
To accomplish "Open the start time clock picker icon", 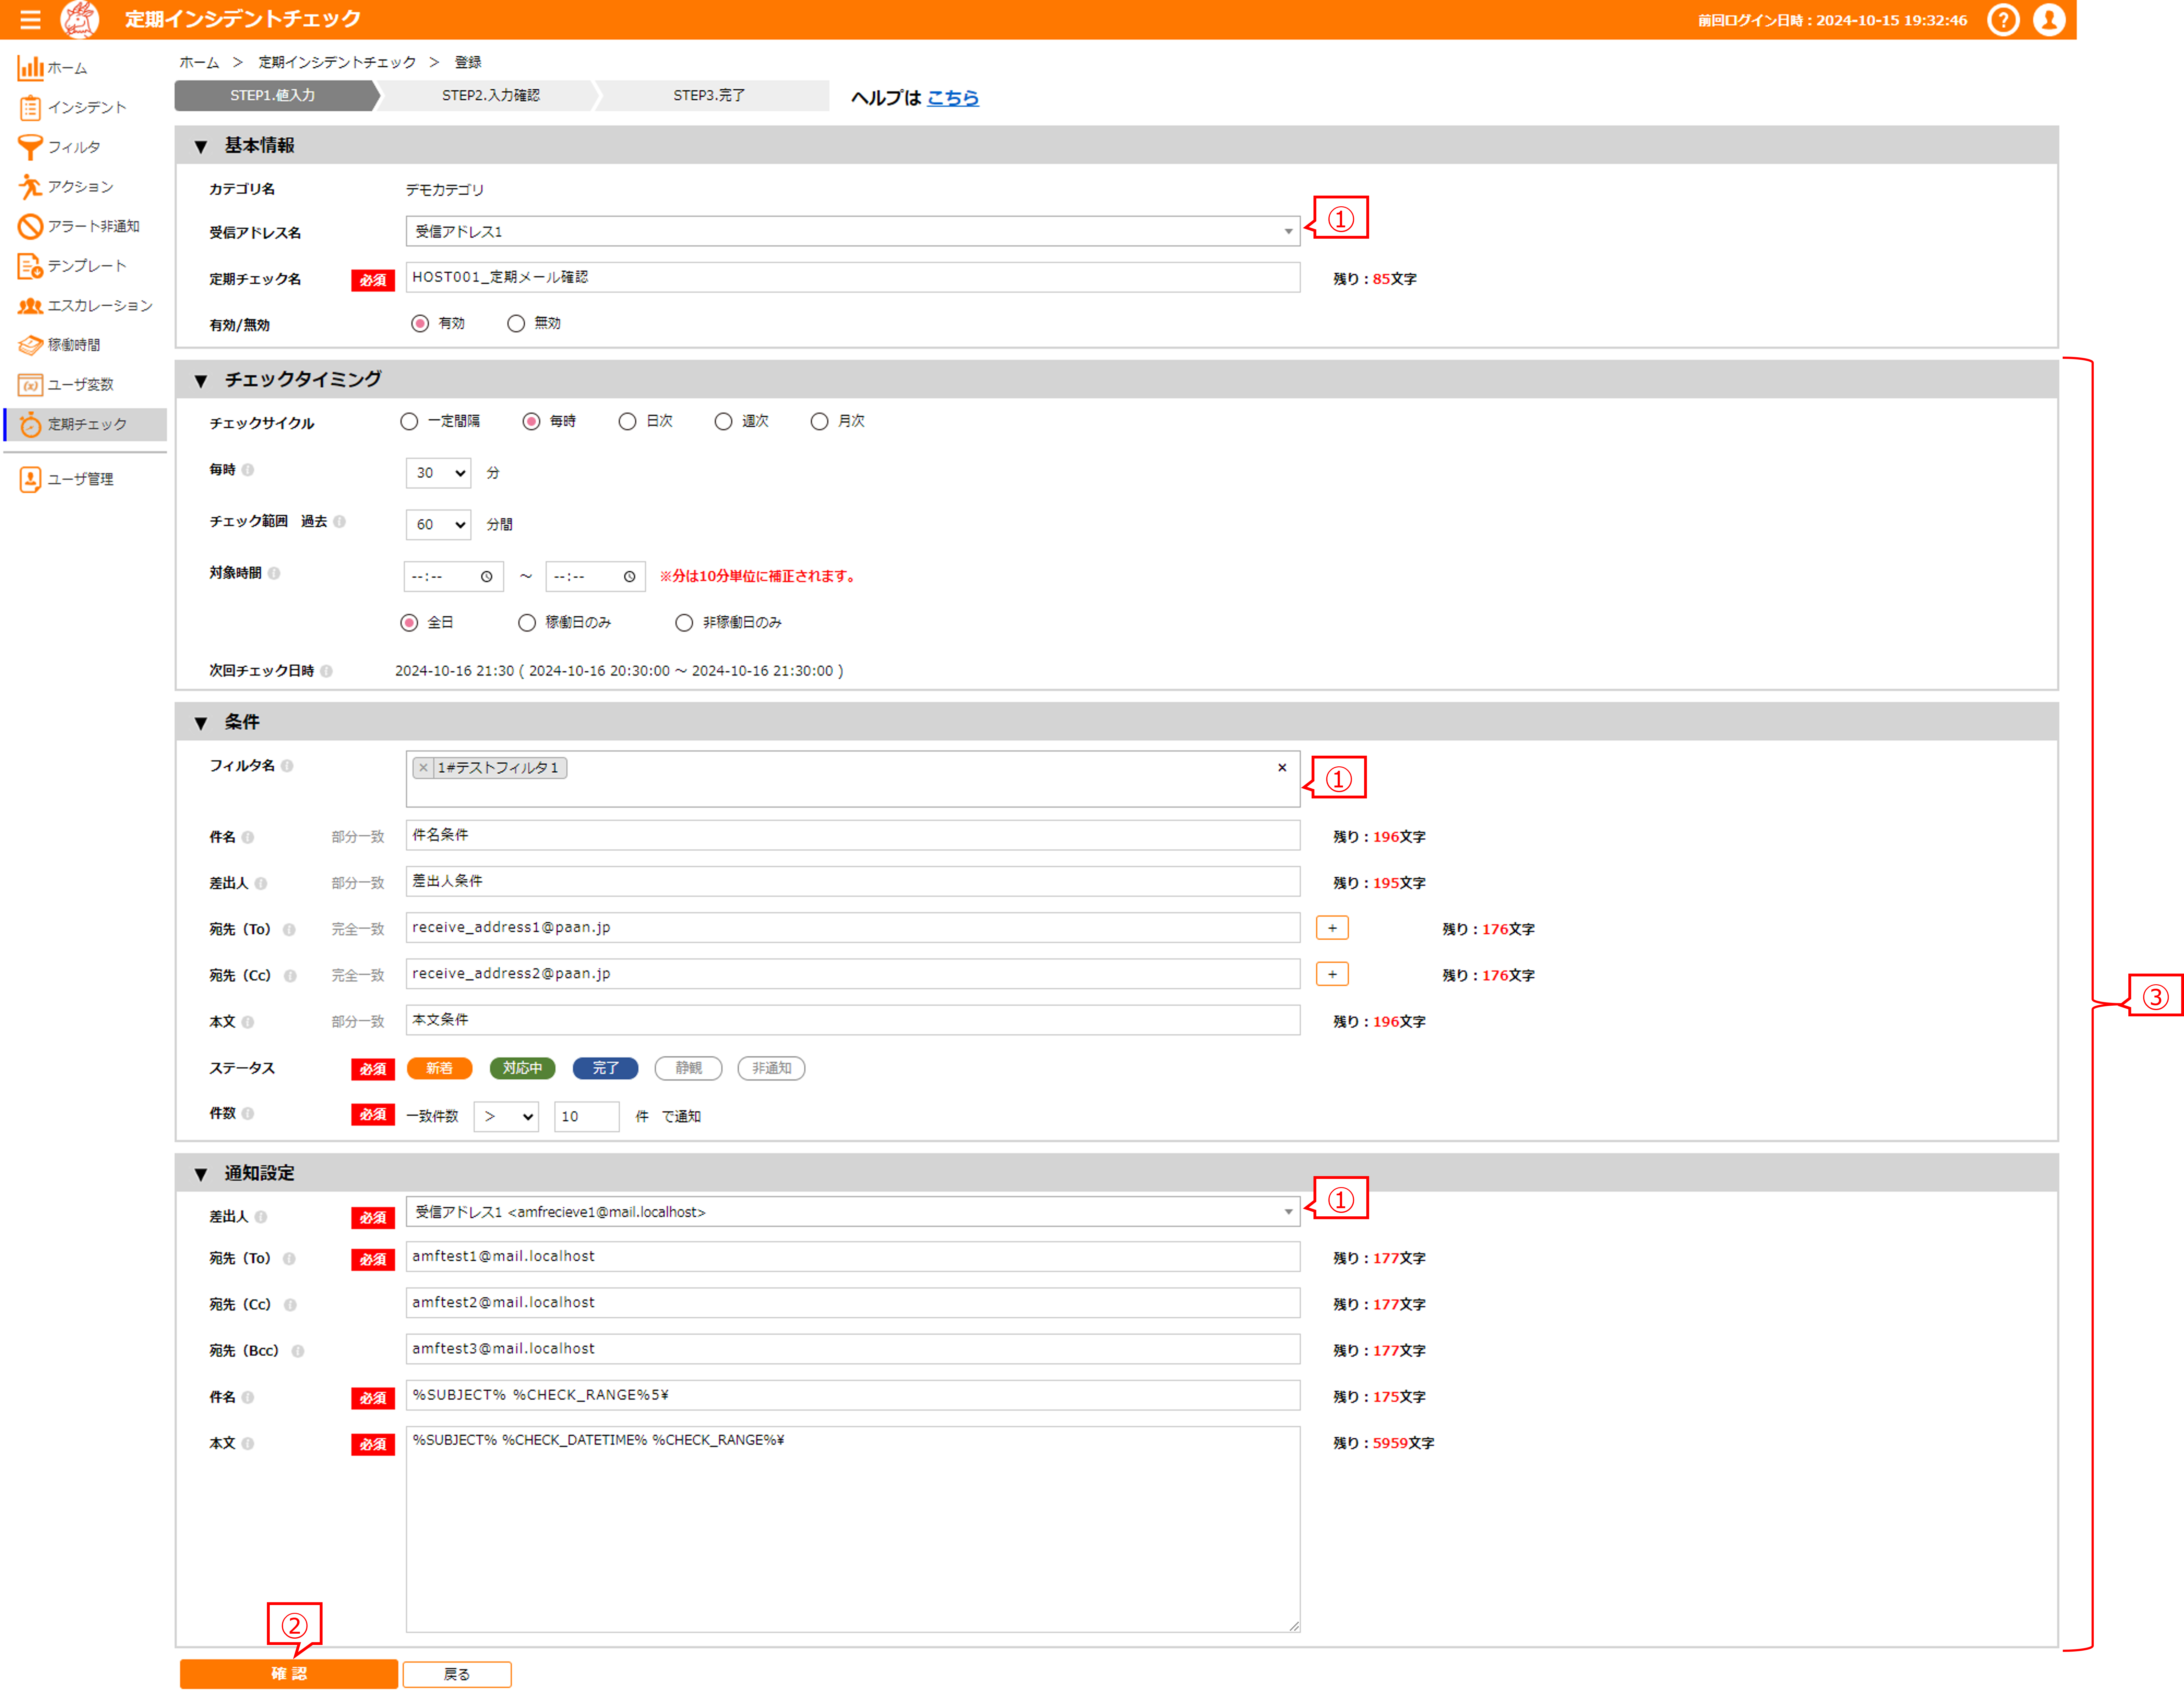I will point(487,577).
